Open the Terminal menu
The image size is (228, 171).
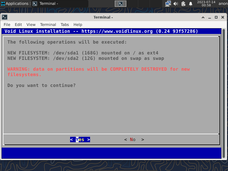[48, 25]
